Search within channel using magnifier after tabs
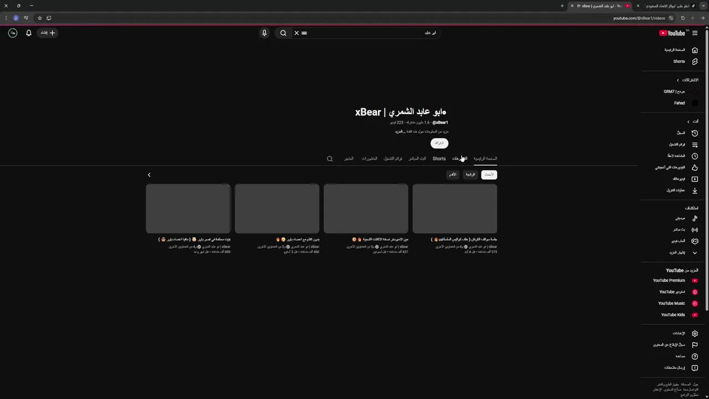Screen dimensions: 709x399 pyautogui.click(x=330, y=159)
